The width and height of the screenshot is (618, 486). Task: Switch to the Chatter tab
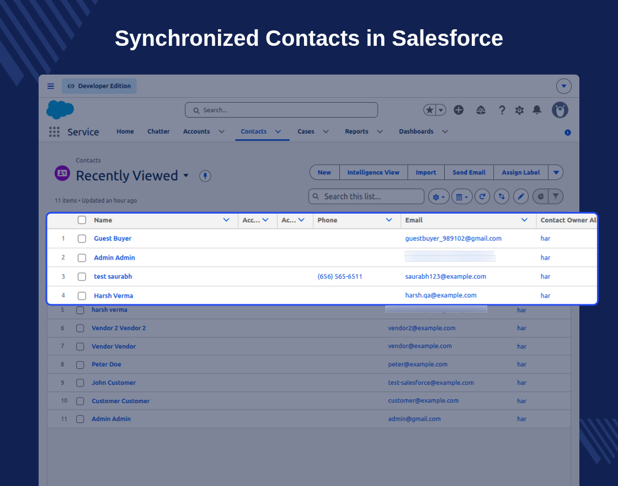click(x=158, y=131)
